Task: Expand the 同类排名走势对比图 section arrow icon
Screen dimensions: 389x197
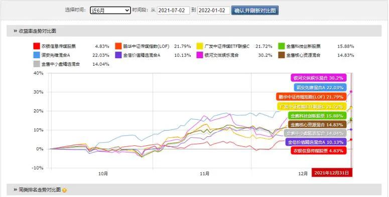Action: tap(16, 190)
